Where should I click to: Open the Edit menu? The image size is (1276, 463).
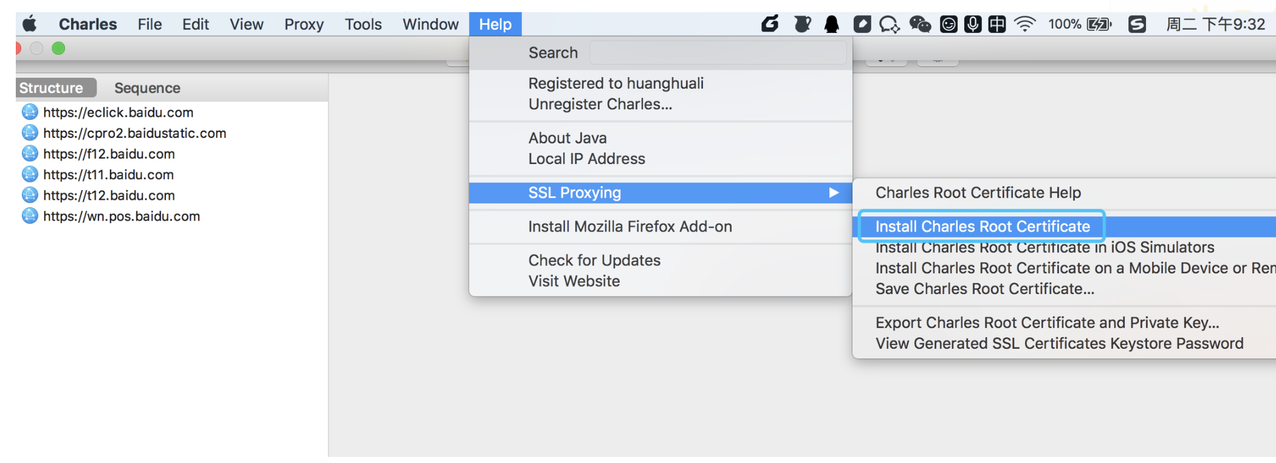(196, 24)
